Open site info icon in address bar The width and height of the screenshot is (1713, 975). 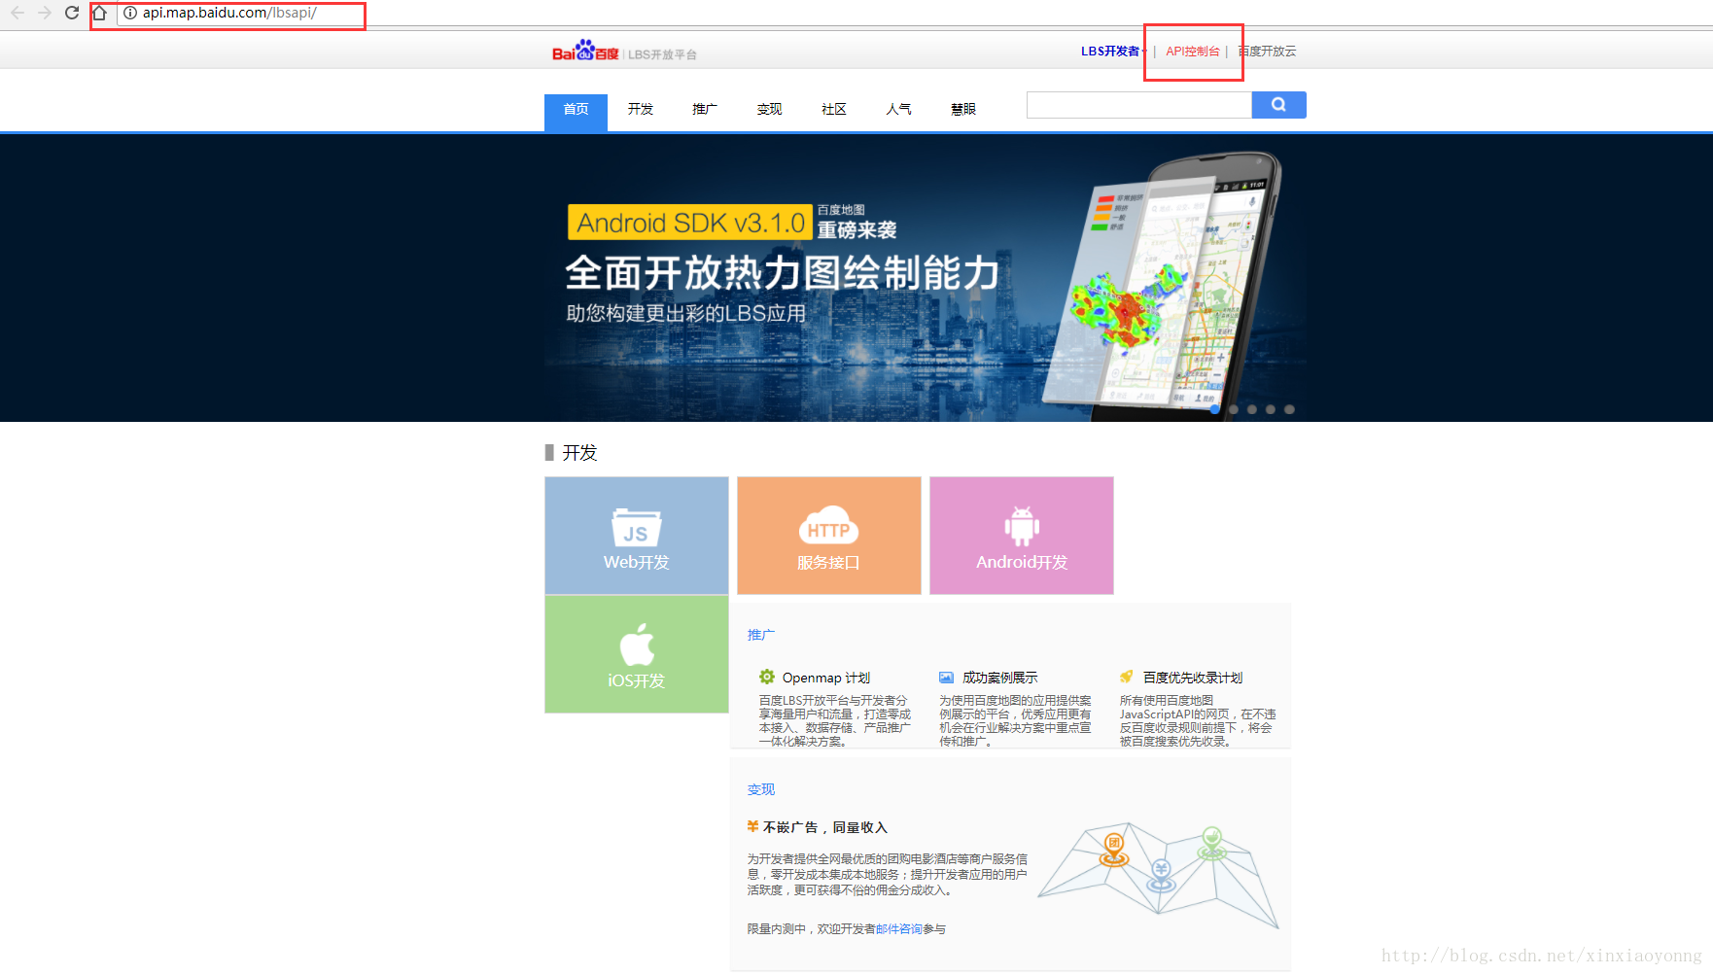[130, 13]
